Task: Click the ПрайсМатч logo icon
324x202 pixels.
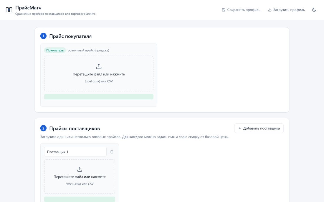Action: tap(9, 10)
